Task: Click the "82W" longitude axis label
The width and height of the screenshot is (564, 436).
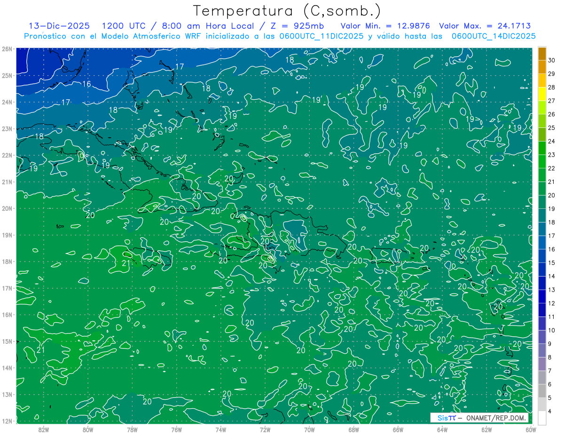Action: coord(44,429)
